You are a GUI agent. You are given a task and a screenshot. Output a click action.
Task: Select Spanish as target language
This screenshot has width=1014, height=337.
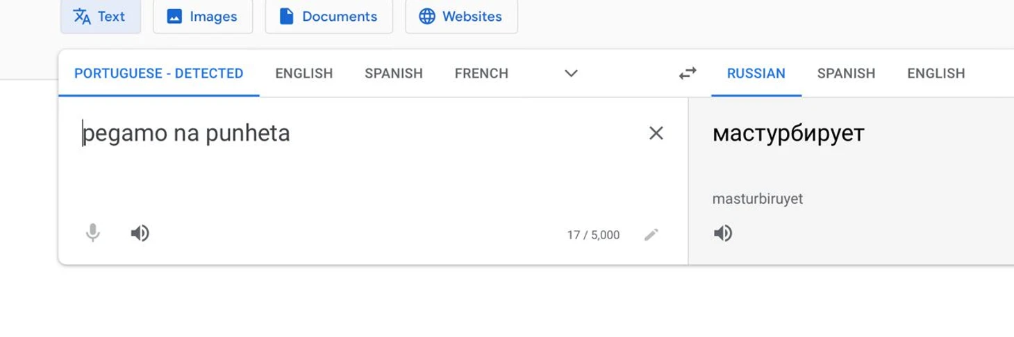846,74
